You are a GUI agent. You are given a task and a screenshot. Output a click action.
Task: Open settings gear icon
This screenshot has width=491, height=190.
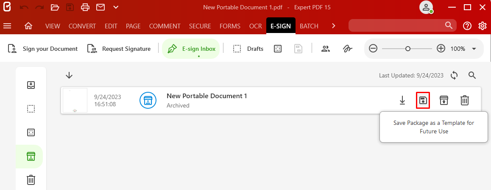point(483,26)
